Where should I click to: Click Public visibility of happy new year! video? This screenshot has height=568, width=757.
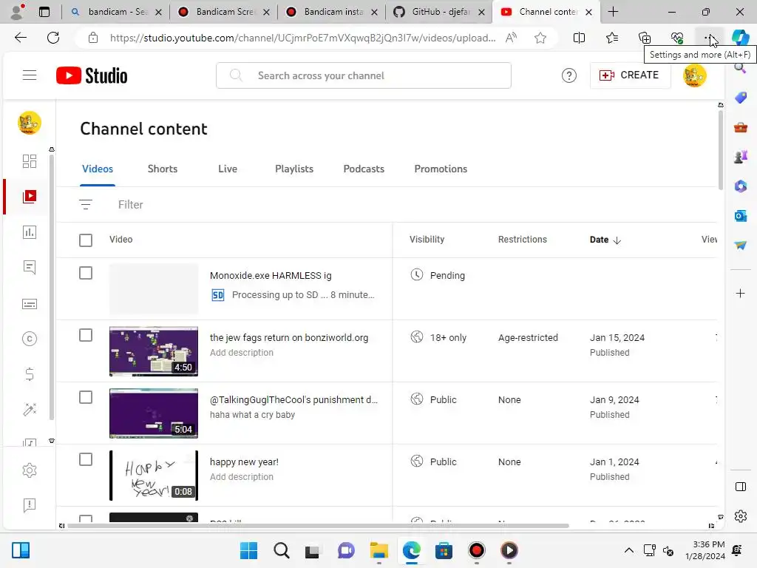[x=433, y=461]
